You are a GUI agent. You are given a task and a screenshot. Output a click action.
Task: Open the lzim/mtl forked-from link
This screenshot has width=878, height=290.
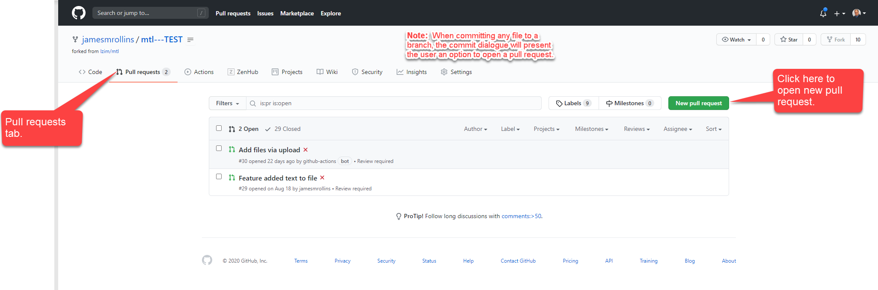(x=110, y=51)
